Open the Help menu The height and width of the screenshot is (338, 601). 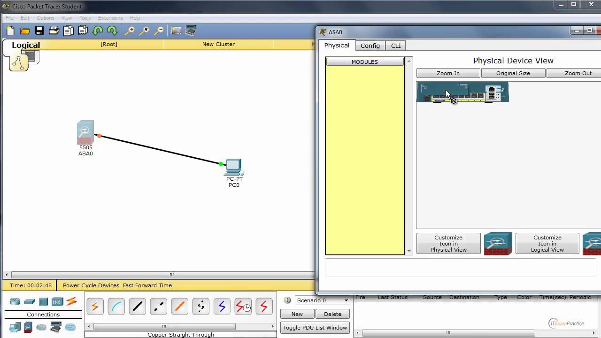(x=135, y=18)
